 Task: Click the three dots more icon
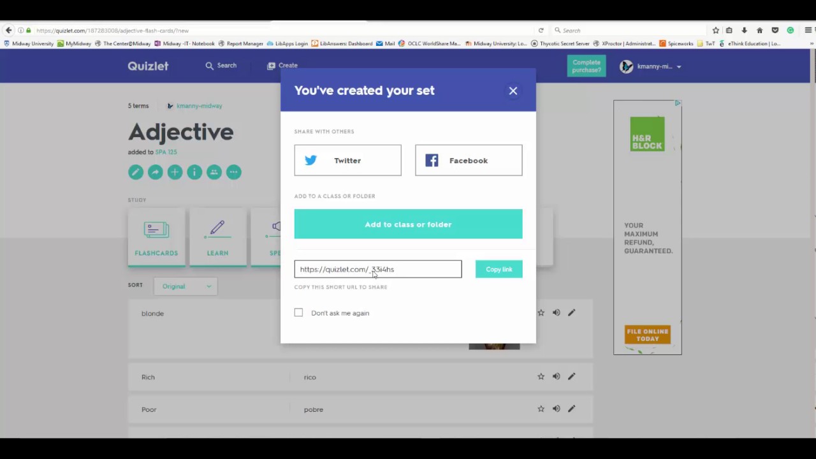[234, 172]
